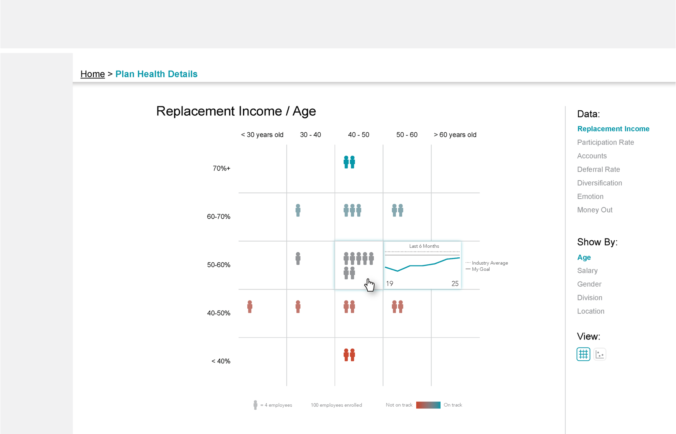Select highlighted employee group at 50-60%, ages 40-50
The image size is (676, 434).
358,265
